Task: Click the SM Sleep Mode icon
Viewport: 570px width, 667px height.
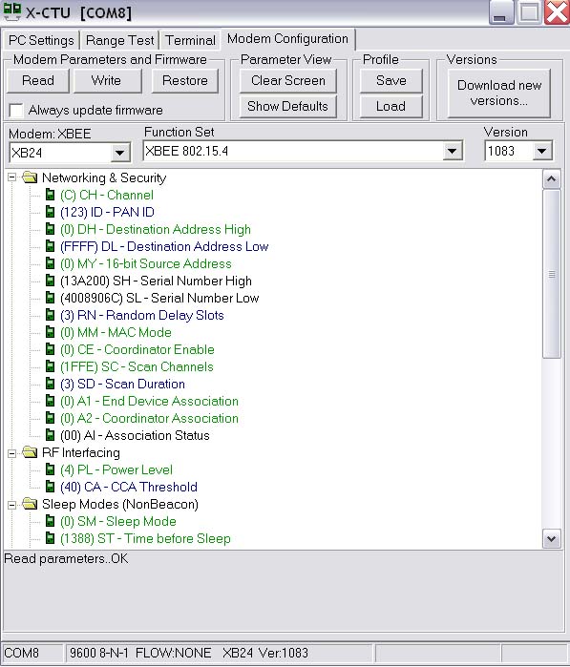Action: 51,521
